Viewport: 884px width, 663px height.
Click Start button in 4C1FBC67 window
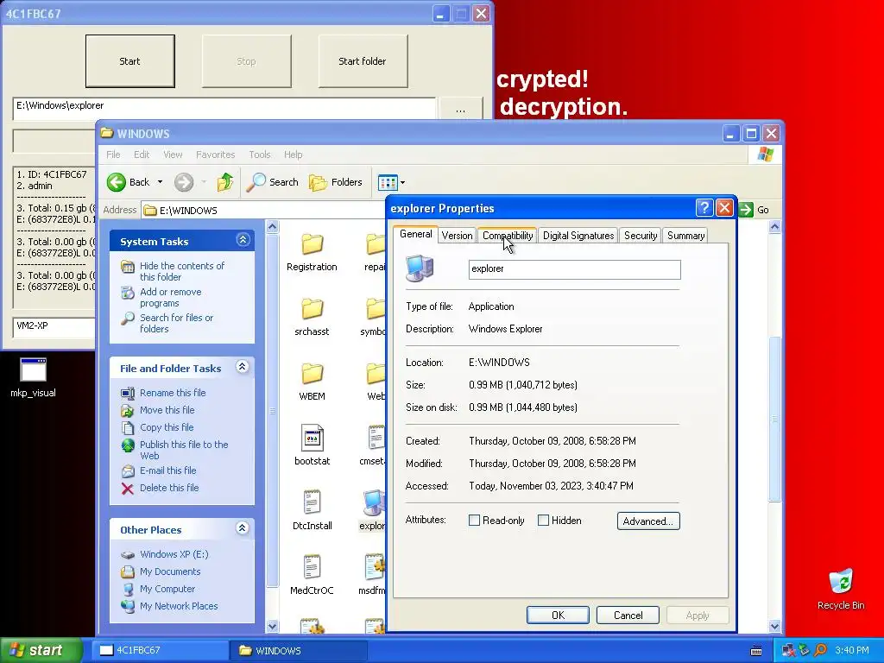click(x=129, y=61)
